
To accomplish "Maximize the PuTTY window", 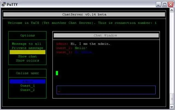I will coord(165,4).
